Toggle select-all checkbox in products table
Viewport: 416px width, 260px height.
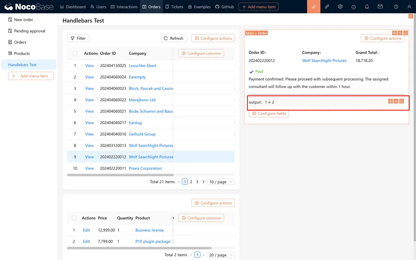point(74,218)
